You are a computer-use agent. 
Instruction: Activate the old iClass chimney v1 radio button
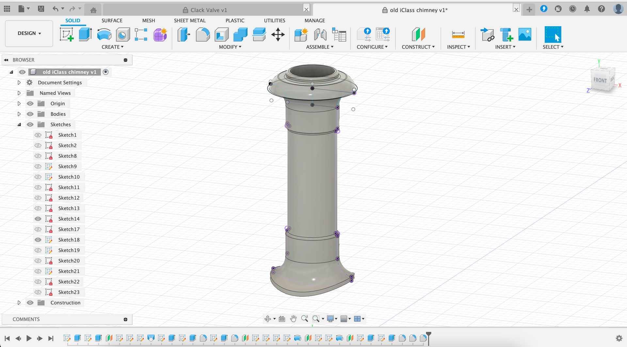click(x=106, y=72)
